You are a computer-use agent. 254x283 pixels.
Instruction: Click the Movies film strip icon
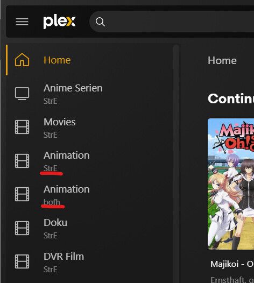(22, 127)
